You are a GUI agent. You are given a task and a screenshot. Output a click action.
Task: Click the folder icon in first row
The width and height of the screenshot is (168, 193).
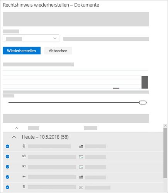click(x=81, y=146)
